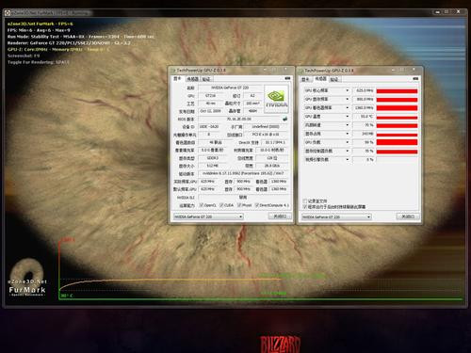Click GPU-Z title icon of sensors window

point(301,71)
